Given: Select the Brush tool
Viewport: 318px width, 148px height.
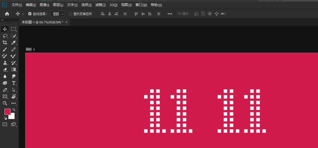Looking at the screenshot, I should click(x=5, y=49).
